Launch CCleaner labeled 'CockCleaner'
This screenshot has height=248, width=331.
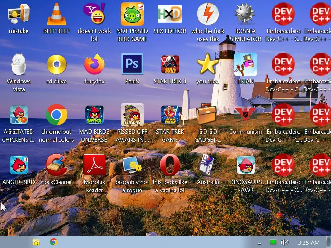pyautogui.click(x=56, y=165)
